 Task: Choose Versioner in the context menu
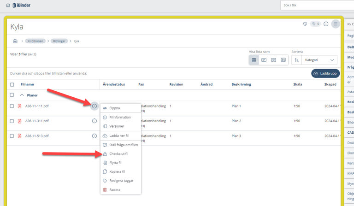(x=121, y=126)
